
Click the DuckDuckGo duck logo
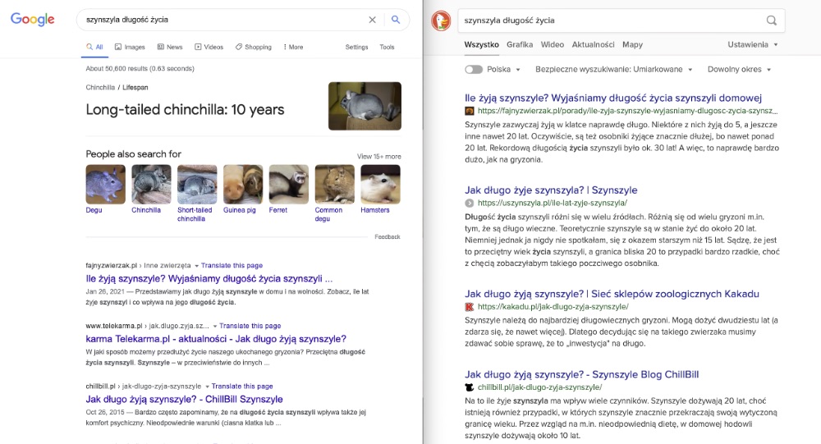(441, 21)
